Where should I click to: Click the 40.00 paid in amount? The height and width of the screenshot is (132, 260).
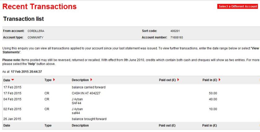click(x=213, y=99)
